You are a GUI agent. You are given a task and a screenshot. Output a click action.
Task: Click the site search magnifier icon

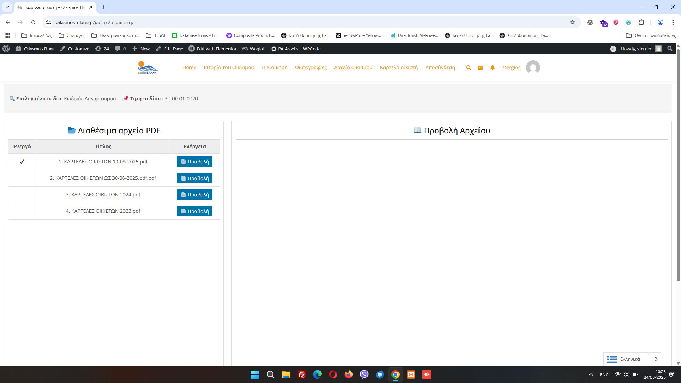point(469,67)
